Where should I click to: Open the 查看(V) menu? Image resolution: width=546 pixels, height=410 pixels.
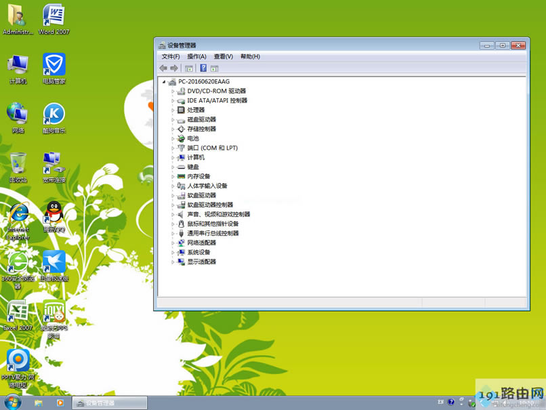[x=223, y=56]
